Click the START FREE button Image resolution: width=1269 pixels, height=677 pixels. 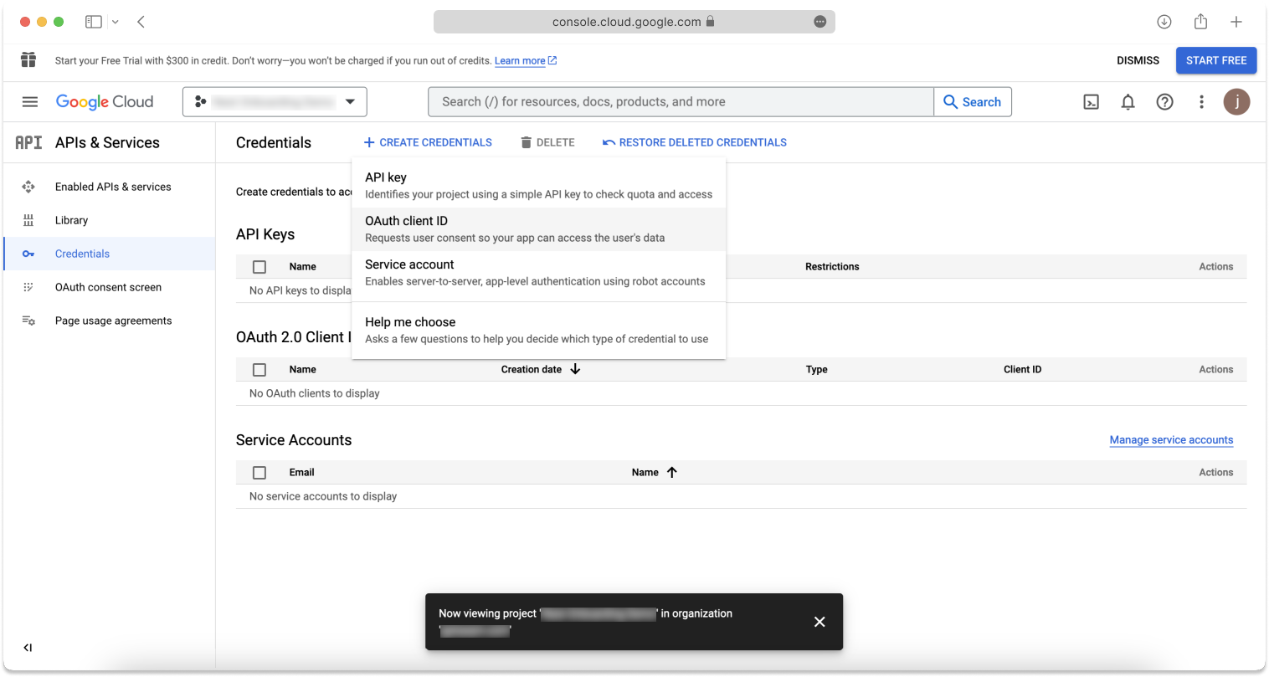coord(1216,60)
